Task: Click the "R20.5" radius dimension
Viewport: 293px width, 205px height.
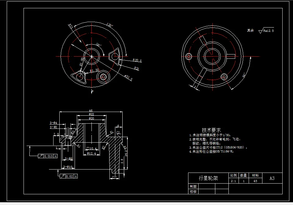Action: 137,60
